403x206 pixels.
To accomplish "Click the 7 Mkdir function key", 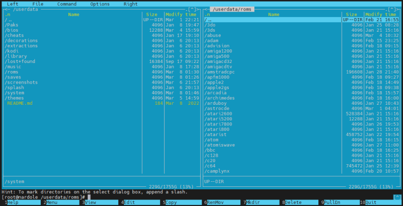I will click(x=262, y=202).
